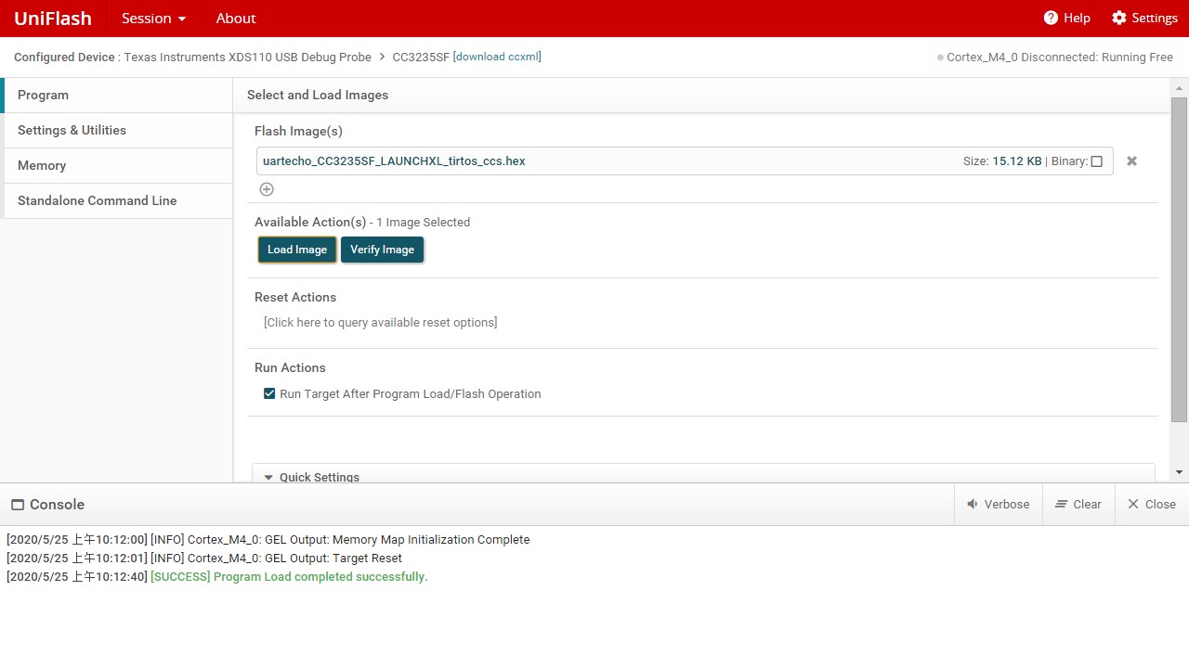1189x668 pixels.
Task: Toggle the Binary checkbox
Action: [x=1096, y=161]
